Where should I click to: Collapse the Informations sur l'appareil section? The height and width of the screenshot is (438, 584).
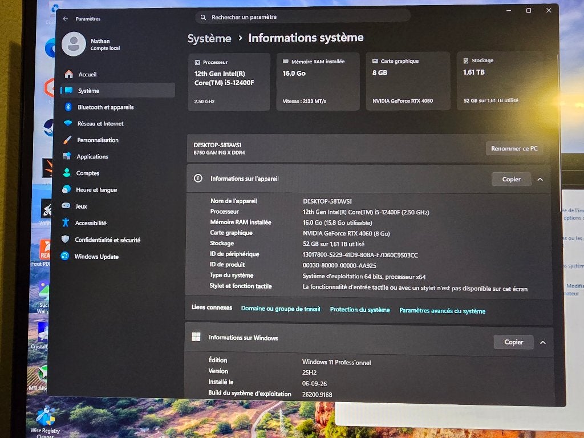click(540, 180)
